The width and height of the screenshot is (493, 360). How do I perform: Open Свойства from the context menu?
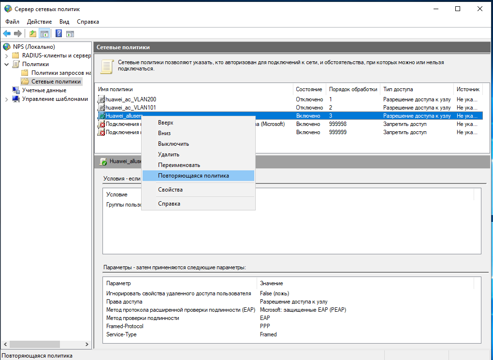click(x=170, y=190)
